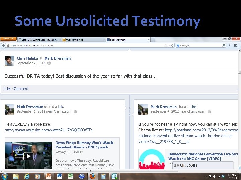Viewport: 241px width, 180px height.
Task: Open Windows Explorer from the taskbar
Action: pos(16,176)
